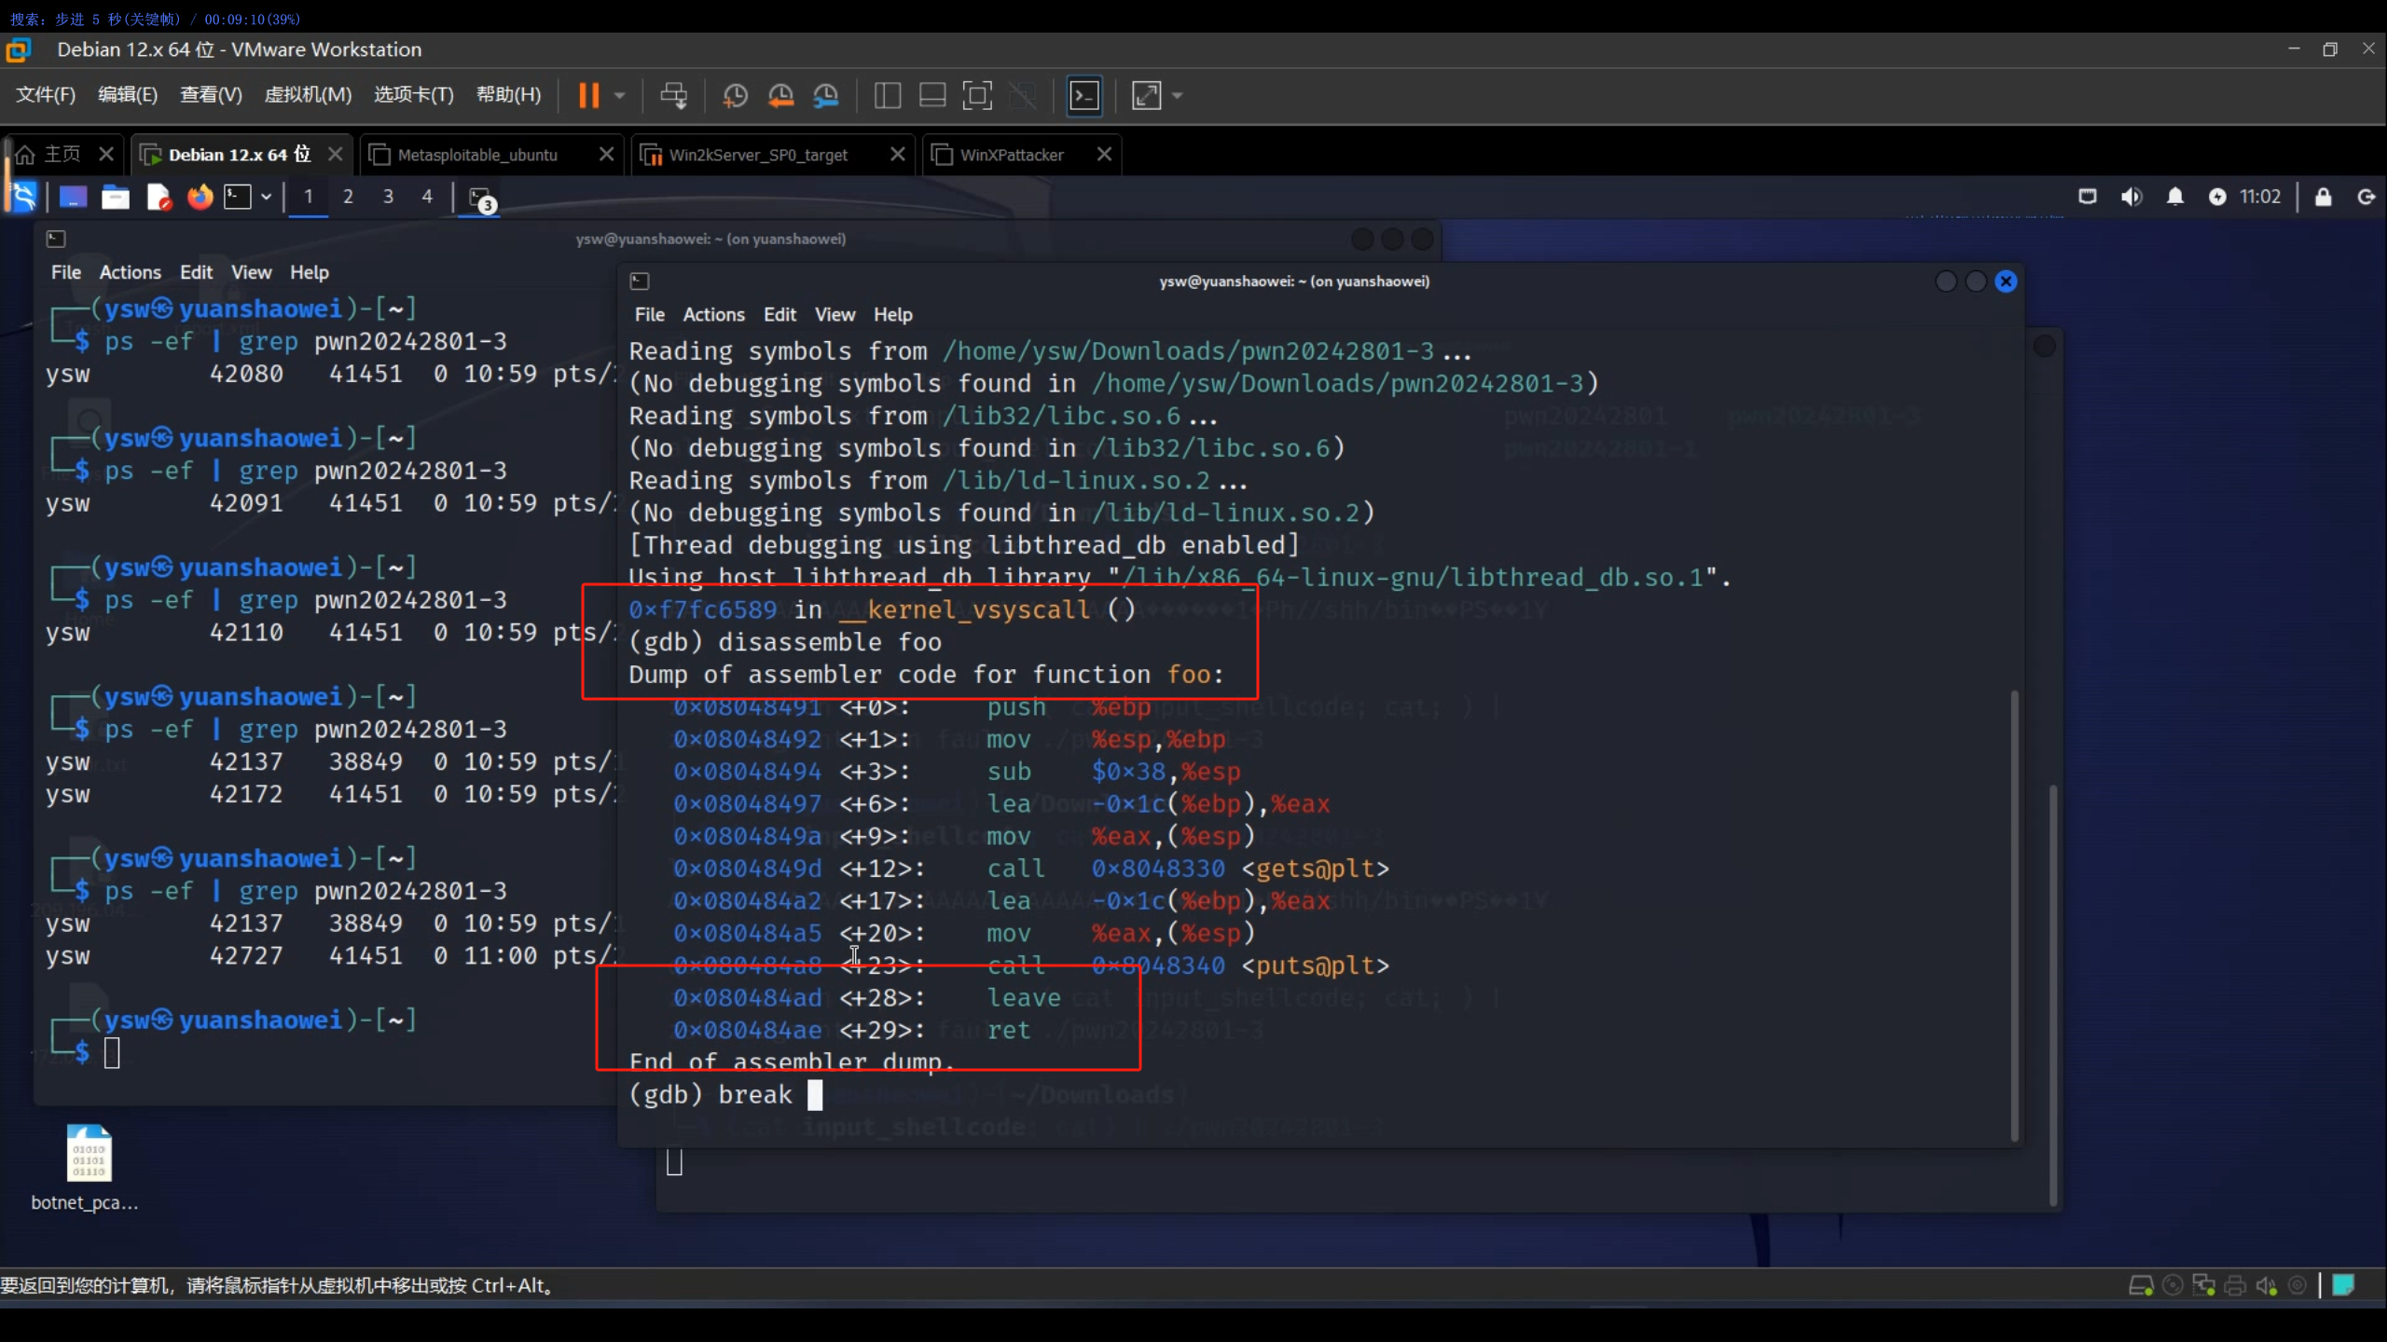The width and height of the screenshot is (2387, 1342).
Task: Toggle the notification bell in the panel
Action: pos(2174,197)
